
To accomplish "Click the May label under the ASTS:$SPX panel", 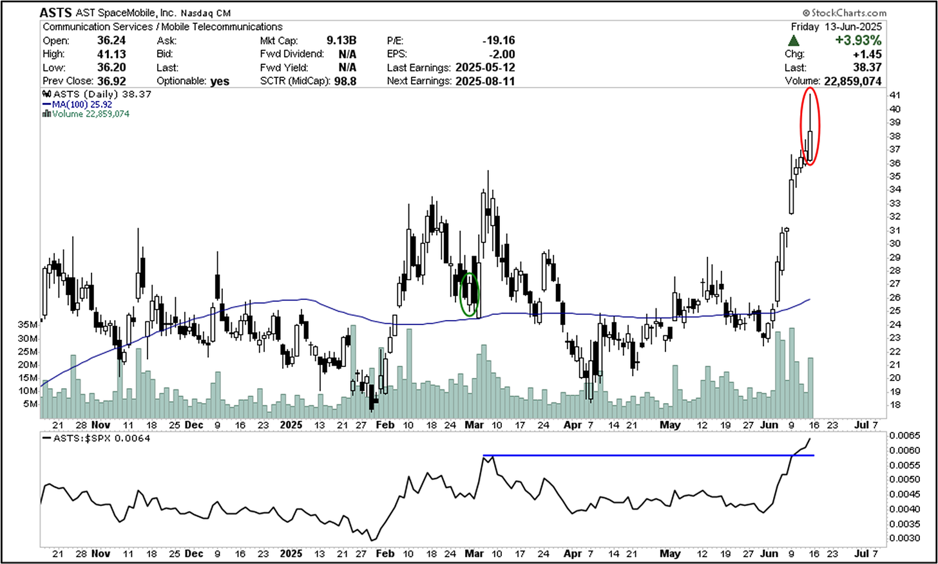I will coord(671,554).
